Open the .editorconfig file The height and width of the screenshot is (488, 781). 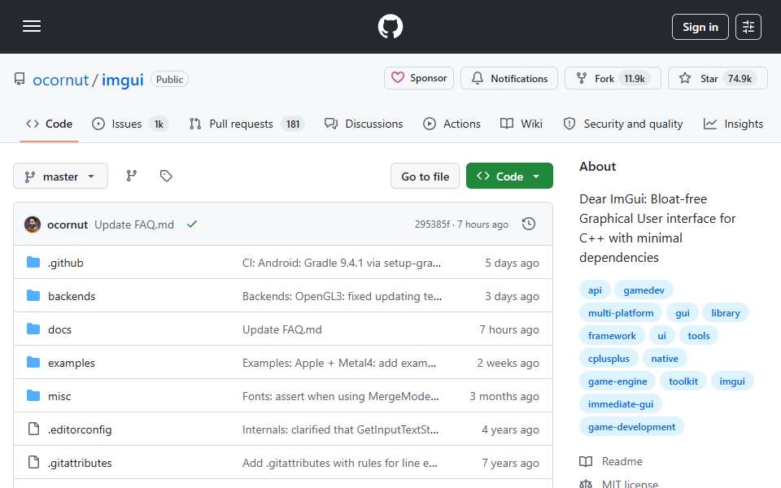(80, 429)
